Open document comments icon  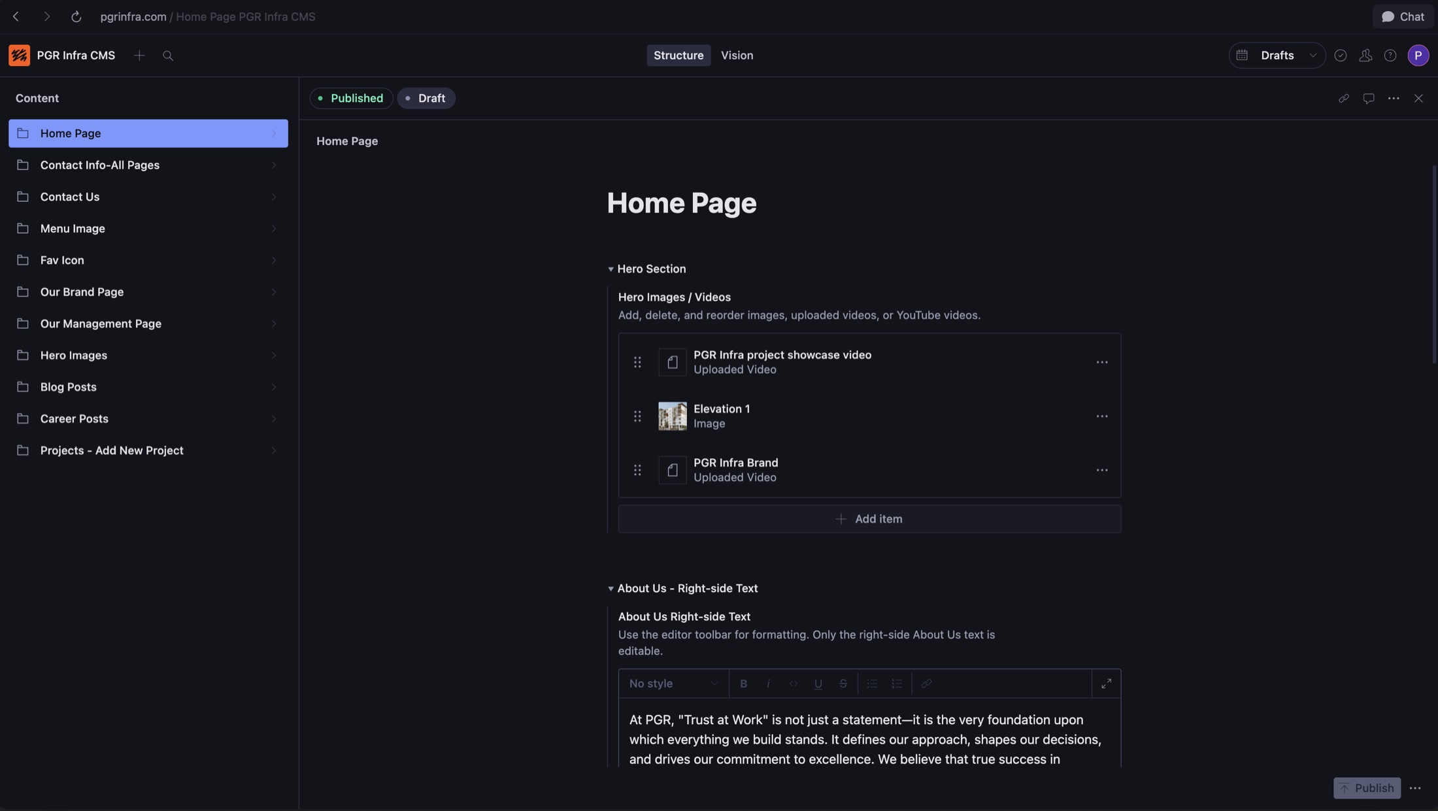point(1369,98)
